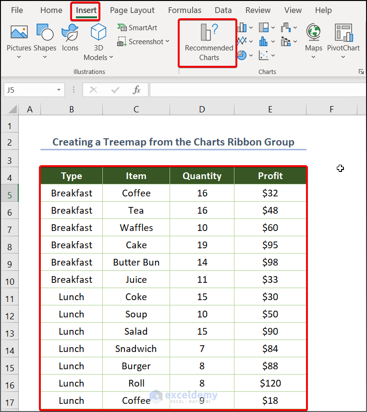Select the line or area chart icon
This screenshot has height=412, width=367.
[x=242, y=41]
